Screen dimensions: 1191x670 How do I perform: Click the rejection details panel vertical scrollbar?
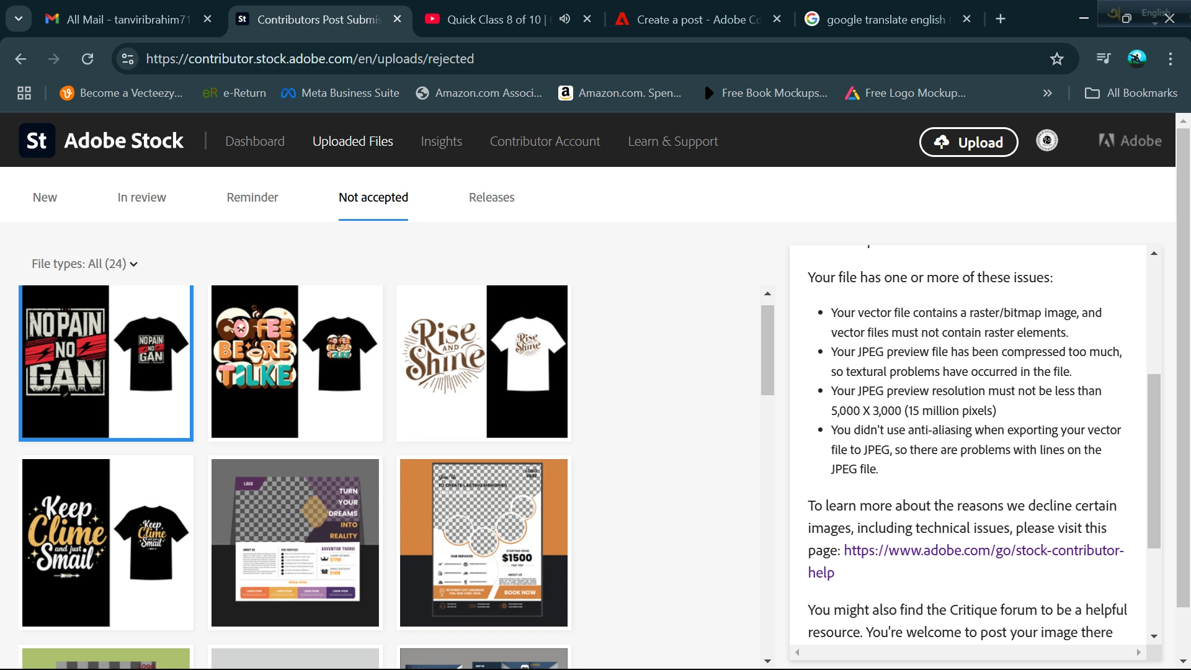point(1153,460)
